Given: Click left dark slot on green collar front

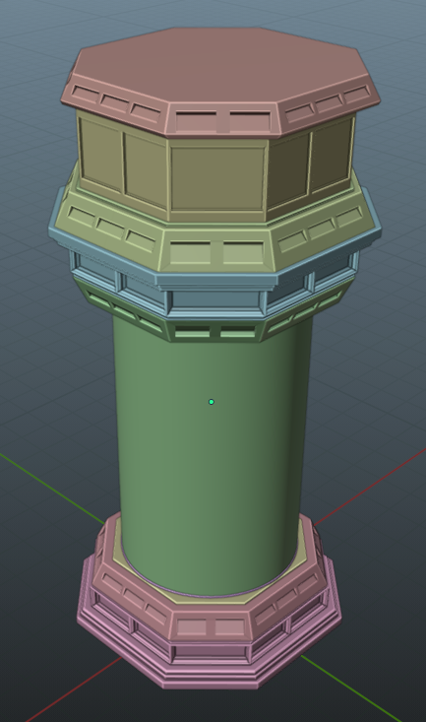Looking at the screenshot, I should [192, 332].
